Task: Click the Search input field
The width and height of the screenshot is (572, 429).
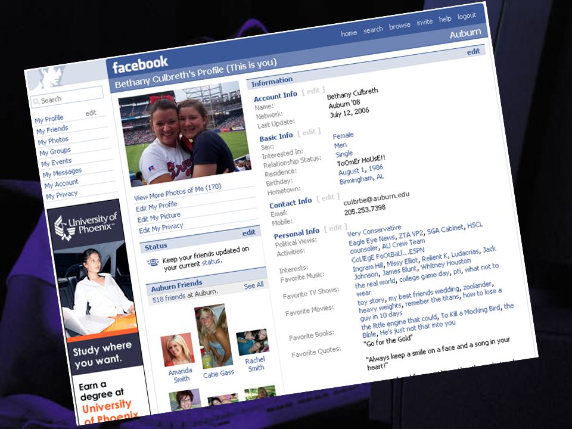Action: click(67, 97)
